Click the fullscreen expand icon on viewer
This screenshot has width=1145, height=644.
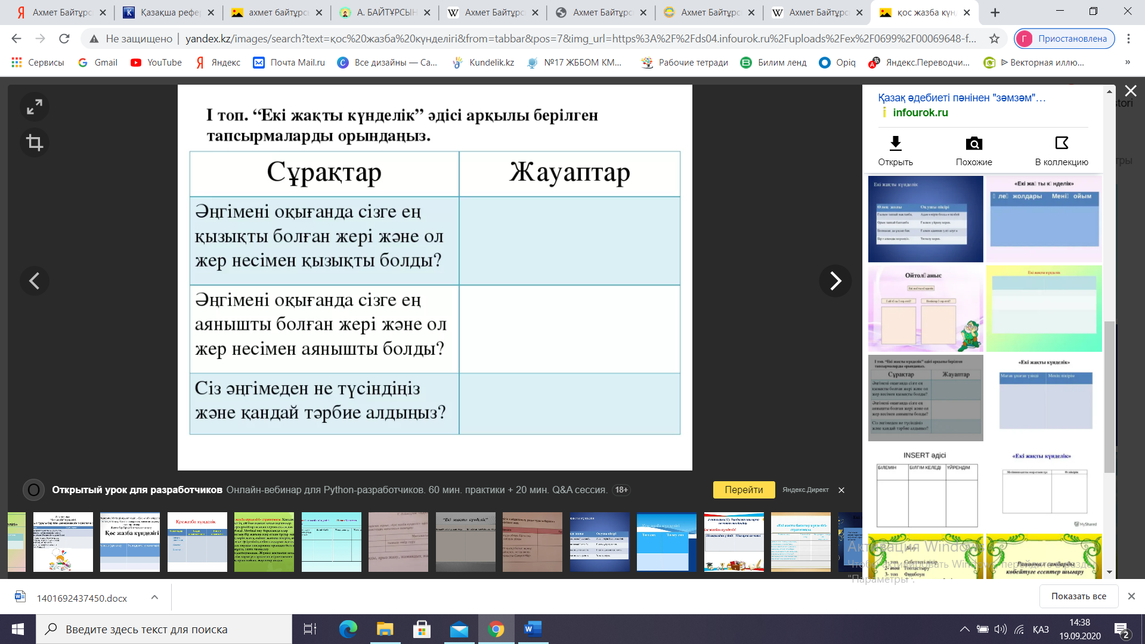(35, 107)
